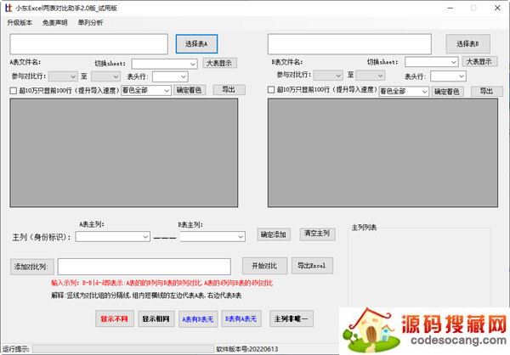This screenshot has height=355, width=510.
Task: Open the A表主列 dropdown
Action: (x=112, y=237)
